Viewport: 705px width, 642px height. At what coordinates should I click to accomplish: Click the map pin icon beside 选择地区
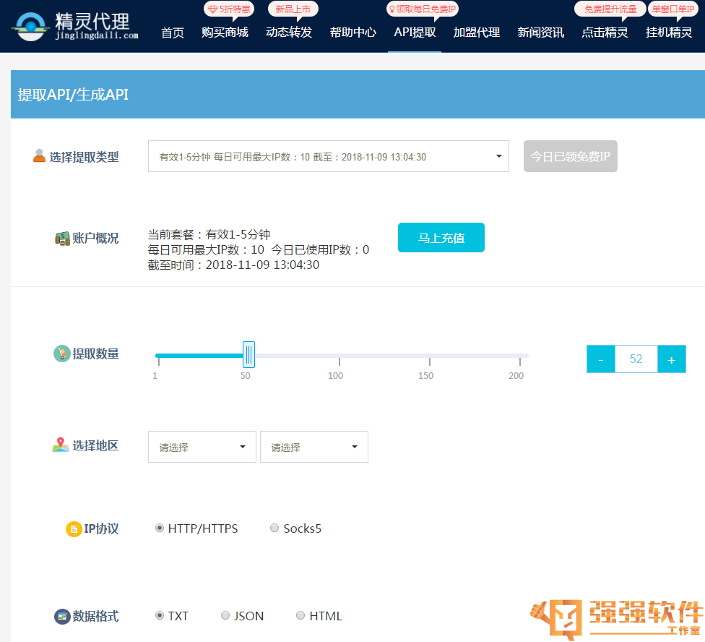(x=60, y=445)
